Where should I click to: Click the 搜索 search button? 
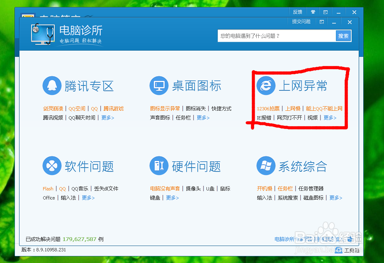[343, 36]
